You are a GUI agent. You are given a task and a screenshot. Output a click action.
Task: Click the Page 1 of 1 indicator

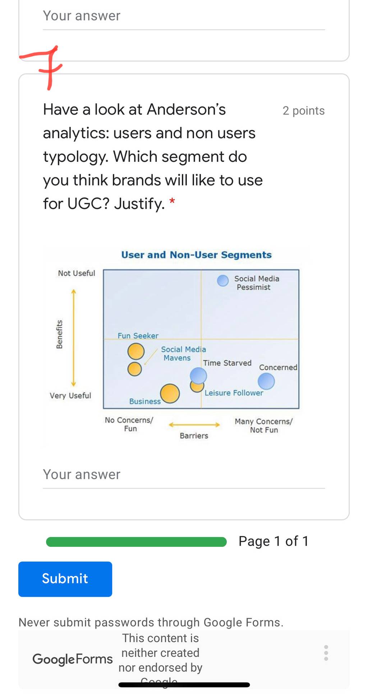273,541
